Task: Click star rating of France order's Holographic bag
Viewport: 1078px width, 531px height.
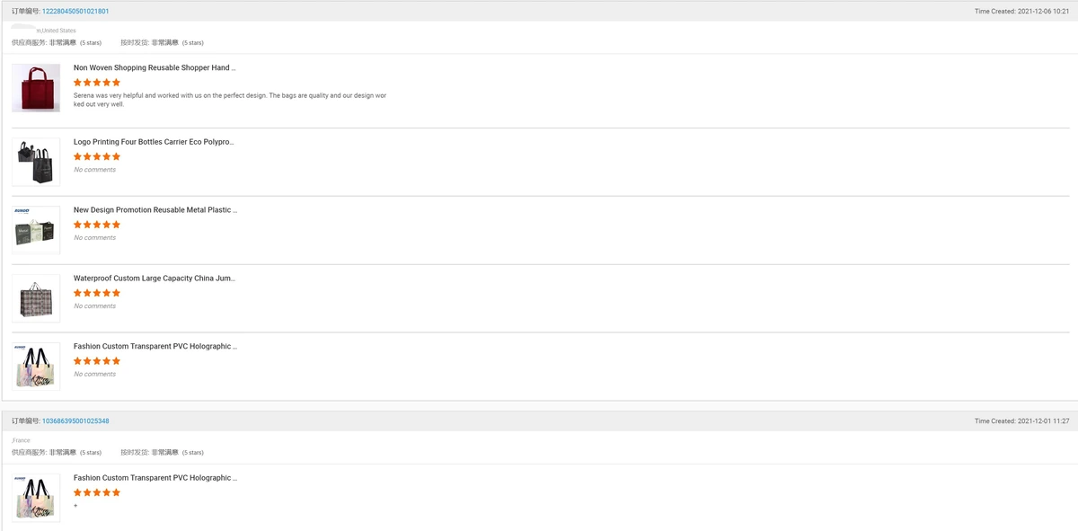Action: (97, 493)
